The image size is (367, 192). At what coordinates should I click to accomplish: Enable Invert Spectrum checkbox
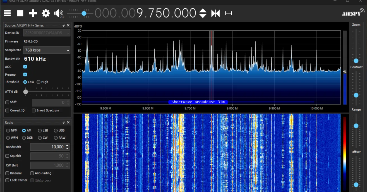click(x=33, y=111)
